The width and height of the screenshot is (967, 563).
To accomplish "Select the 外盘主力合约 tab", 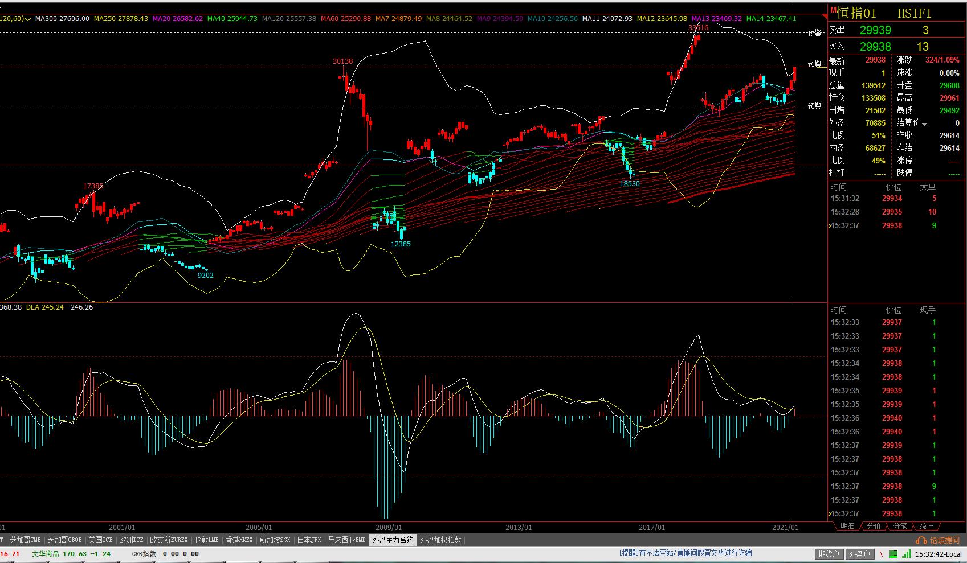I will 393,540.
